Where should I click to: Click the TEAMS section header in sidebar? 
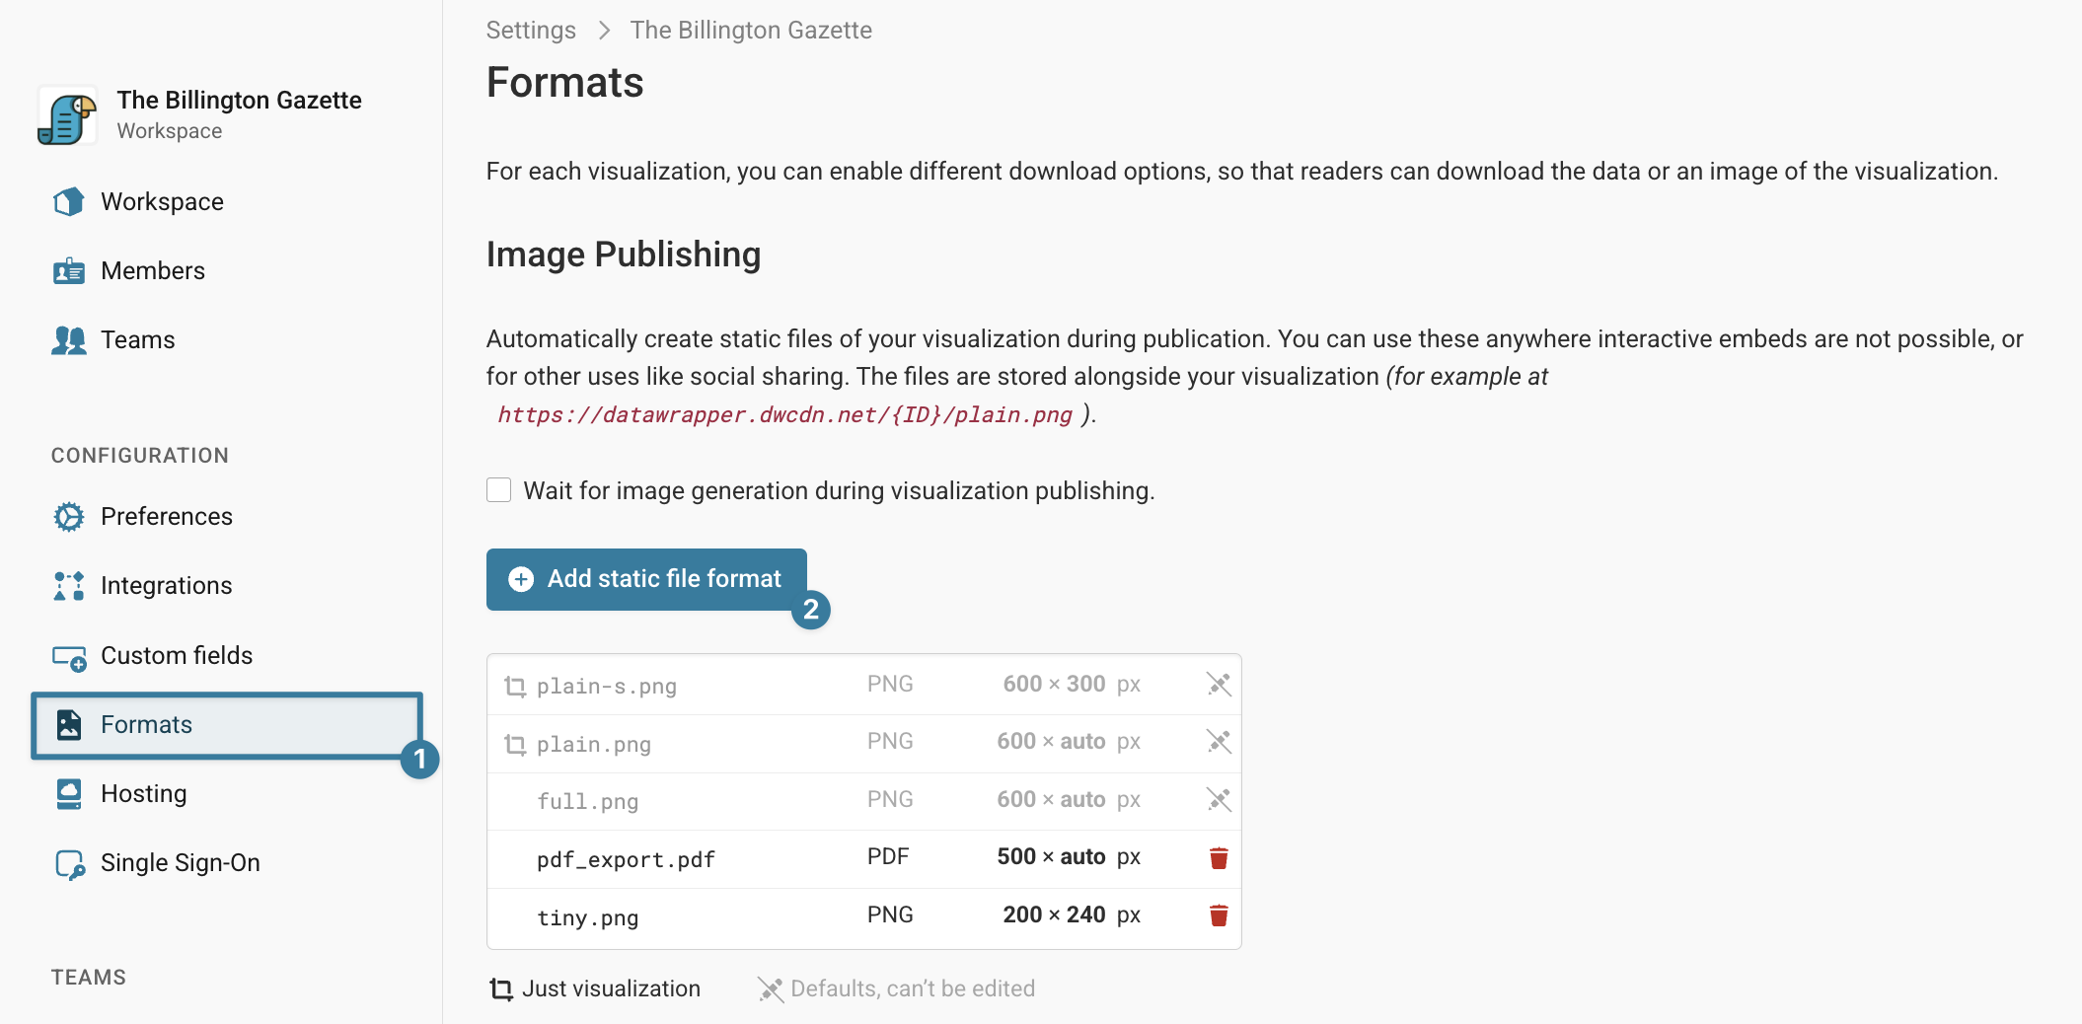click(x=89, y=978)
